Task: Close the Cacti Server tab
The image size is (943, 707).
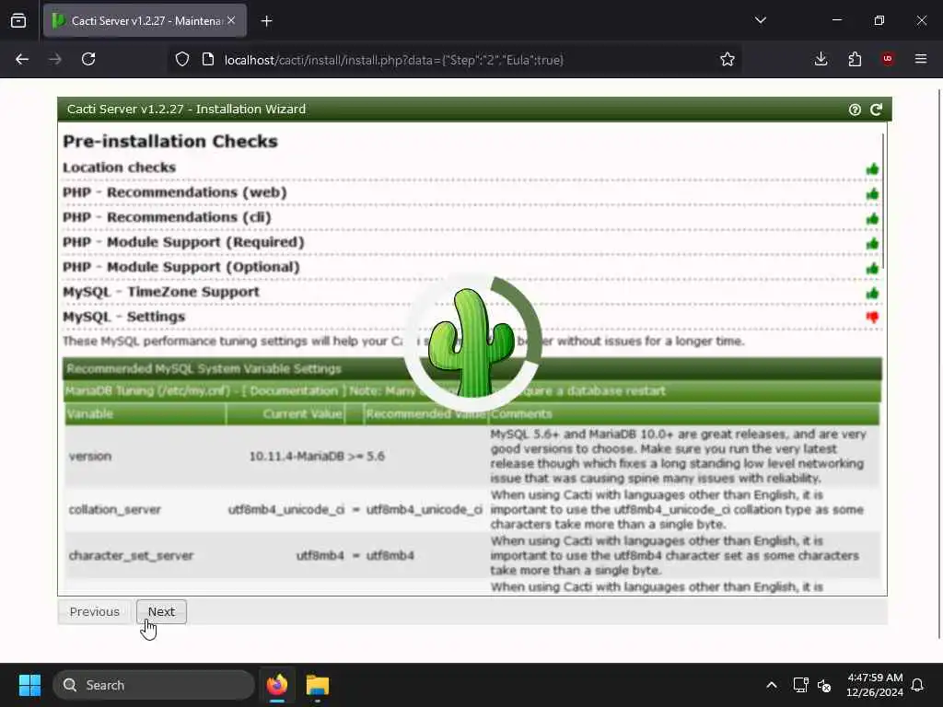Action: [231, 20]
